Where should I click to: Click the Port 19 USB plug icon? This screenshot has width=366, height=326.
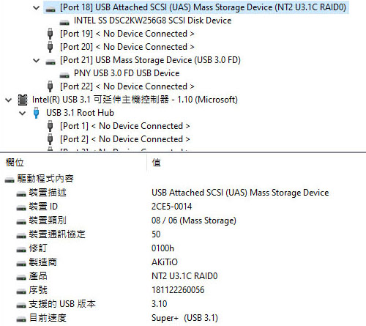(x=50, y=34)
